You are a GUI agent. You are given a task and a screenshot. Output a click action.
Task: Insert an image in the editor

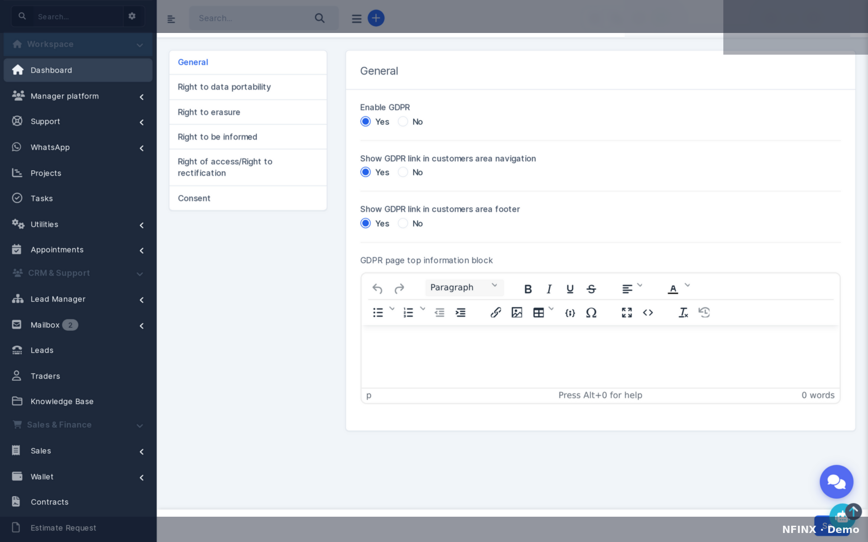click(x=517, y=313)
